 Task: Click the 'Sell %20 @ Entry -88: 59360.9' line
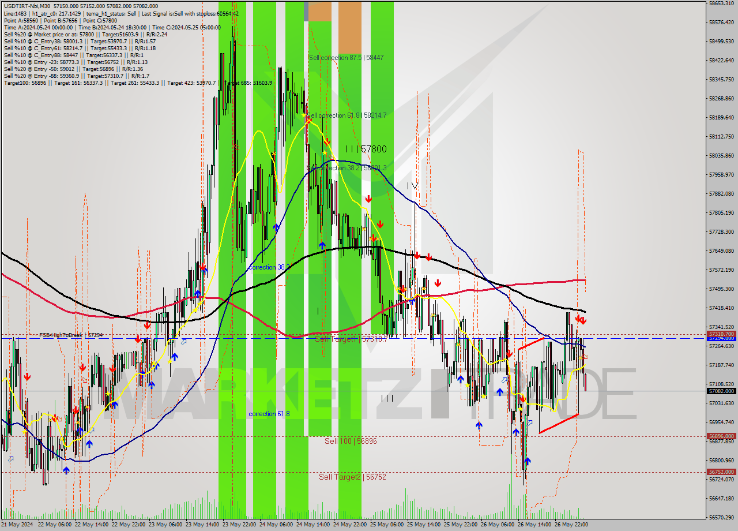click(x=77, y=76)
